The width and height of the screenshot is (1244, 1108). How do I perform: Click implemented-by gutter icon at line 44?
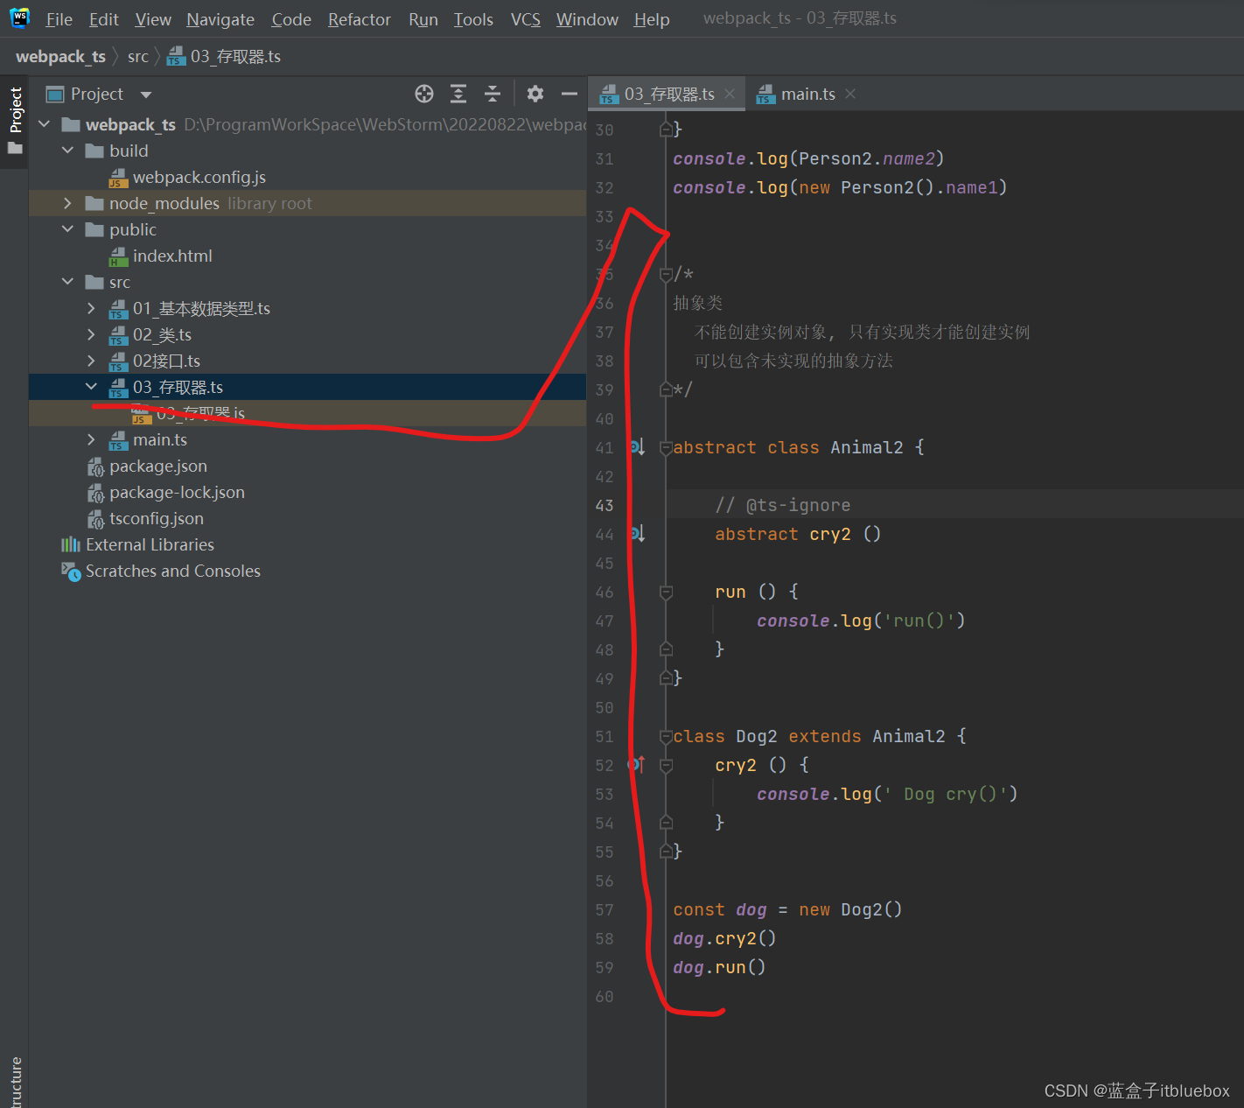pyautogui.click(x=638, y=534)
